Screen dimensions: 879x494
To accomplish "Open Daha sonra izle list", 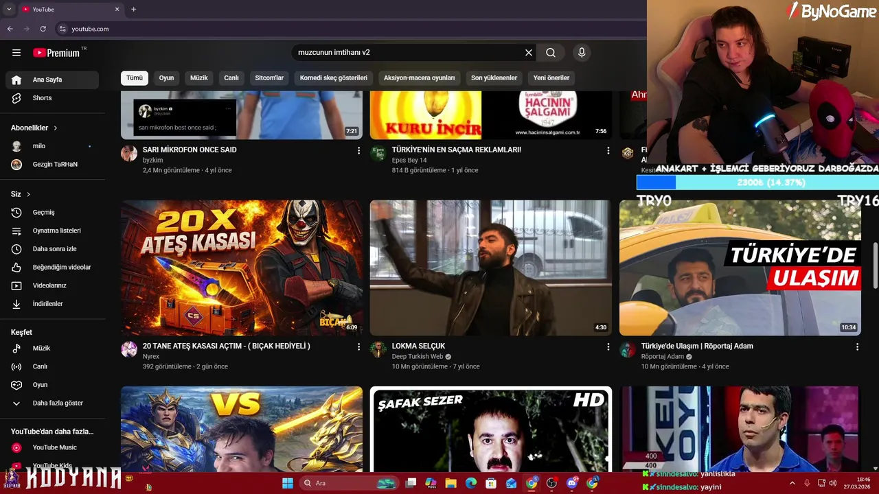I will 52,249.
